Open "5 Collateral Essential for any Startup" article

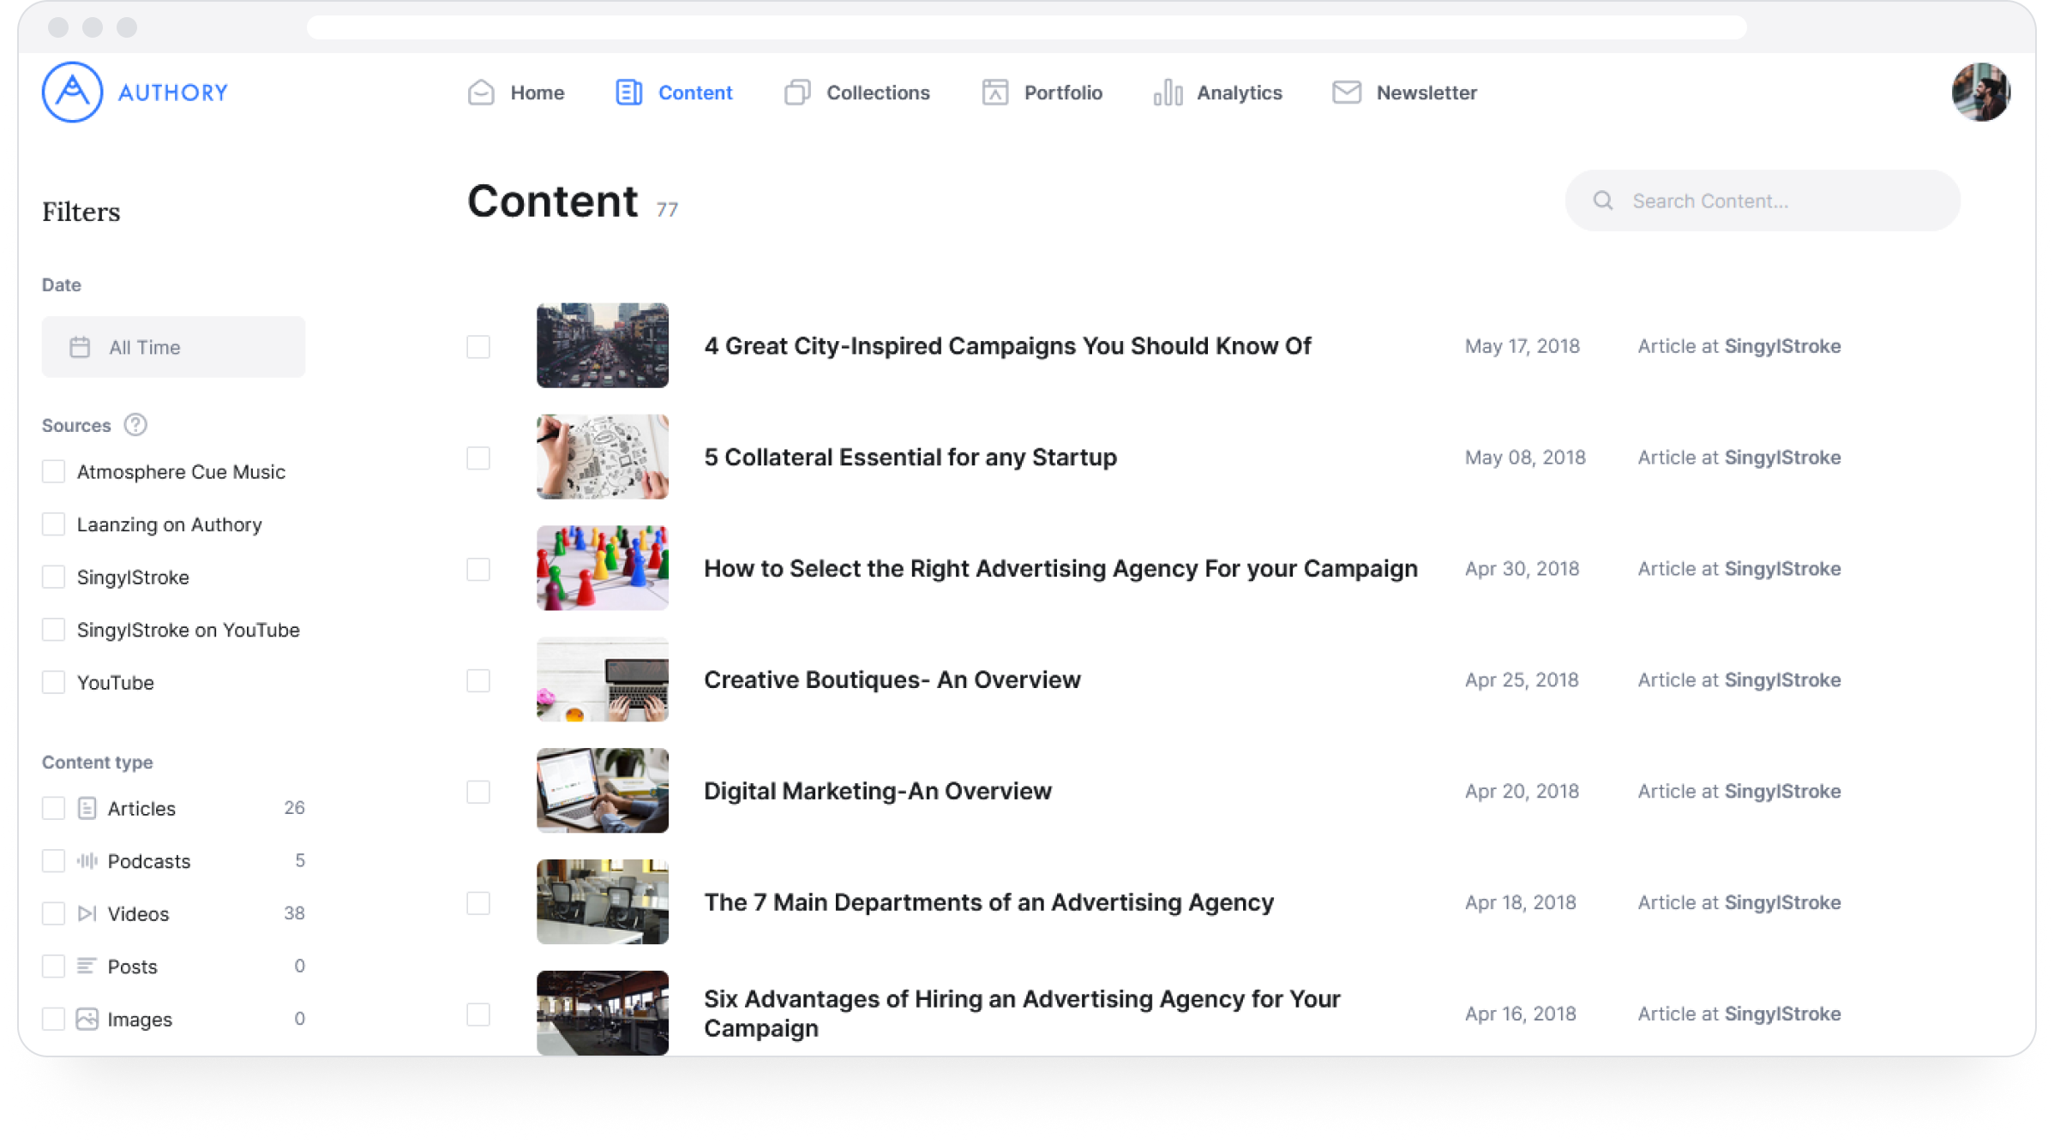tap(910, 458)
